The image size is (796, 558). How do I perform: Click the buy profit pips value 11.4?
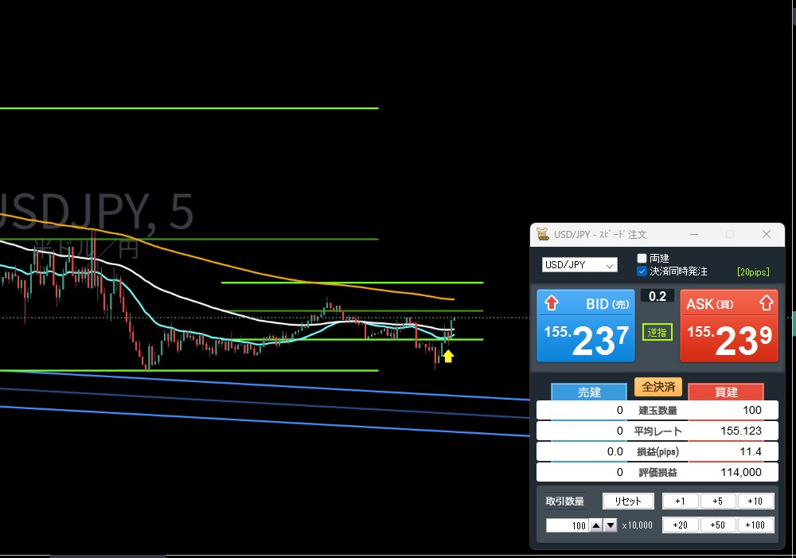(751, 452)
